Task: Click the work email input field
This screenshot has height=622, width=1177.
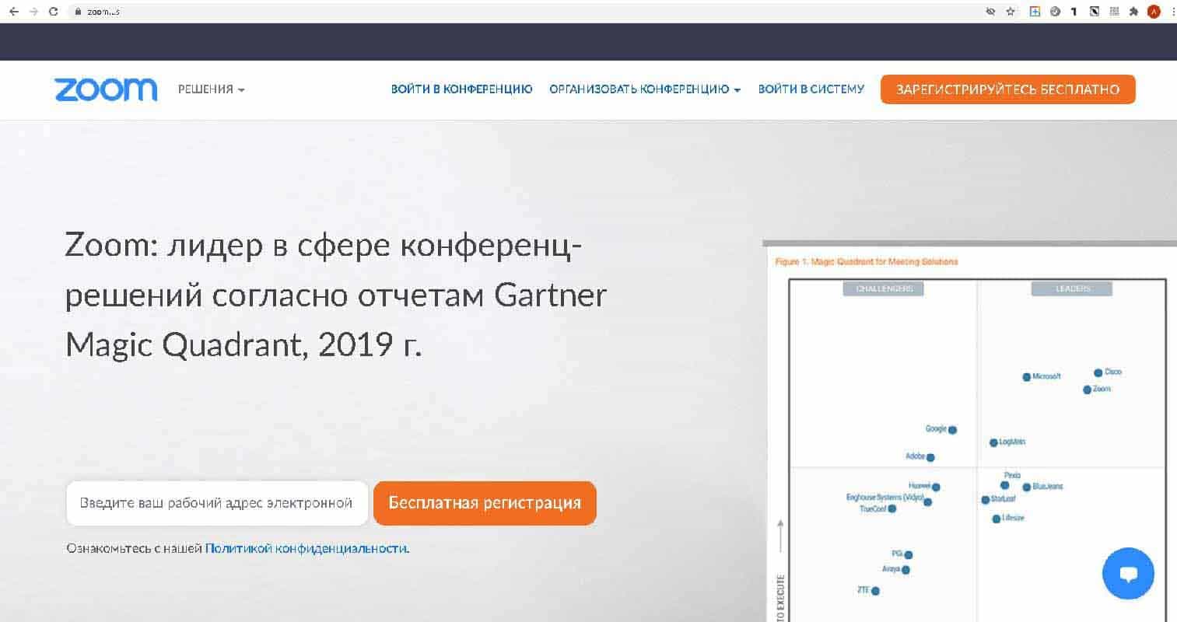Action: tap(217, 503)
